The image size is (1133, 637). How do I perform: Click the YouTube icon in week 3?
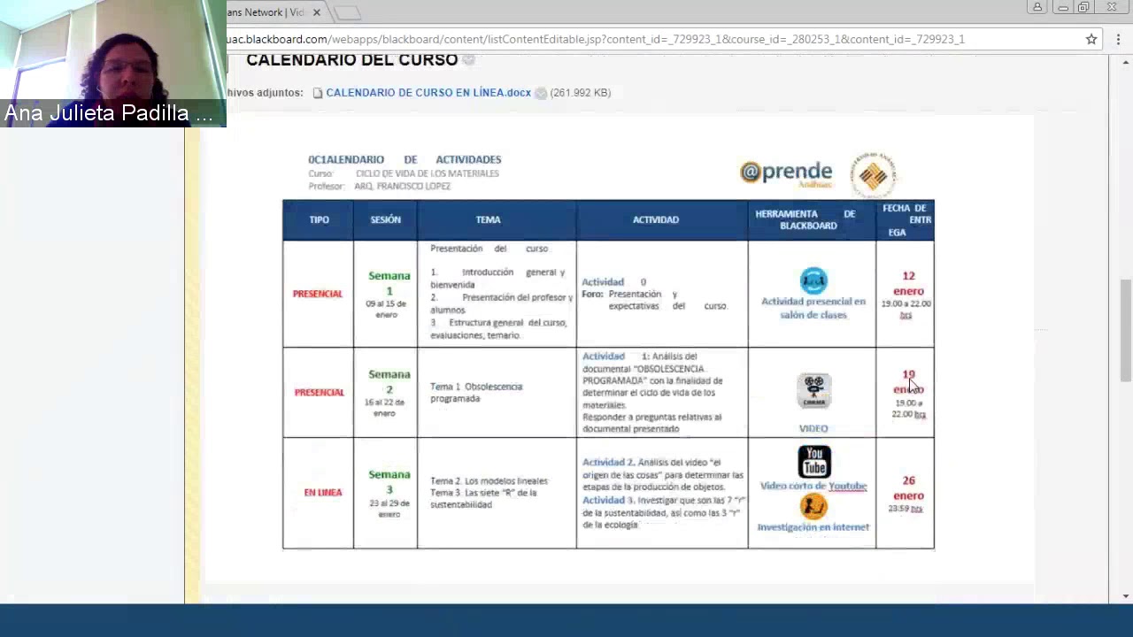click(813, 462)
